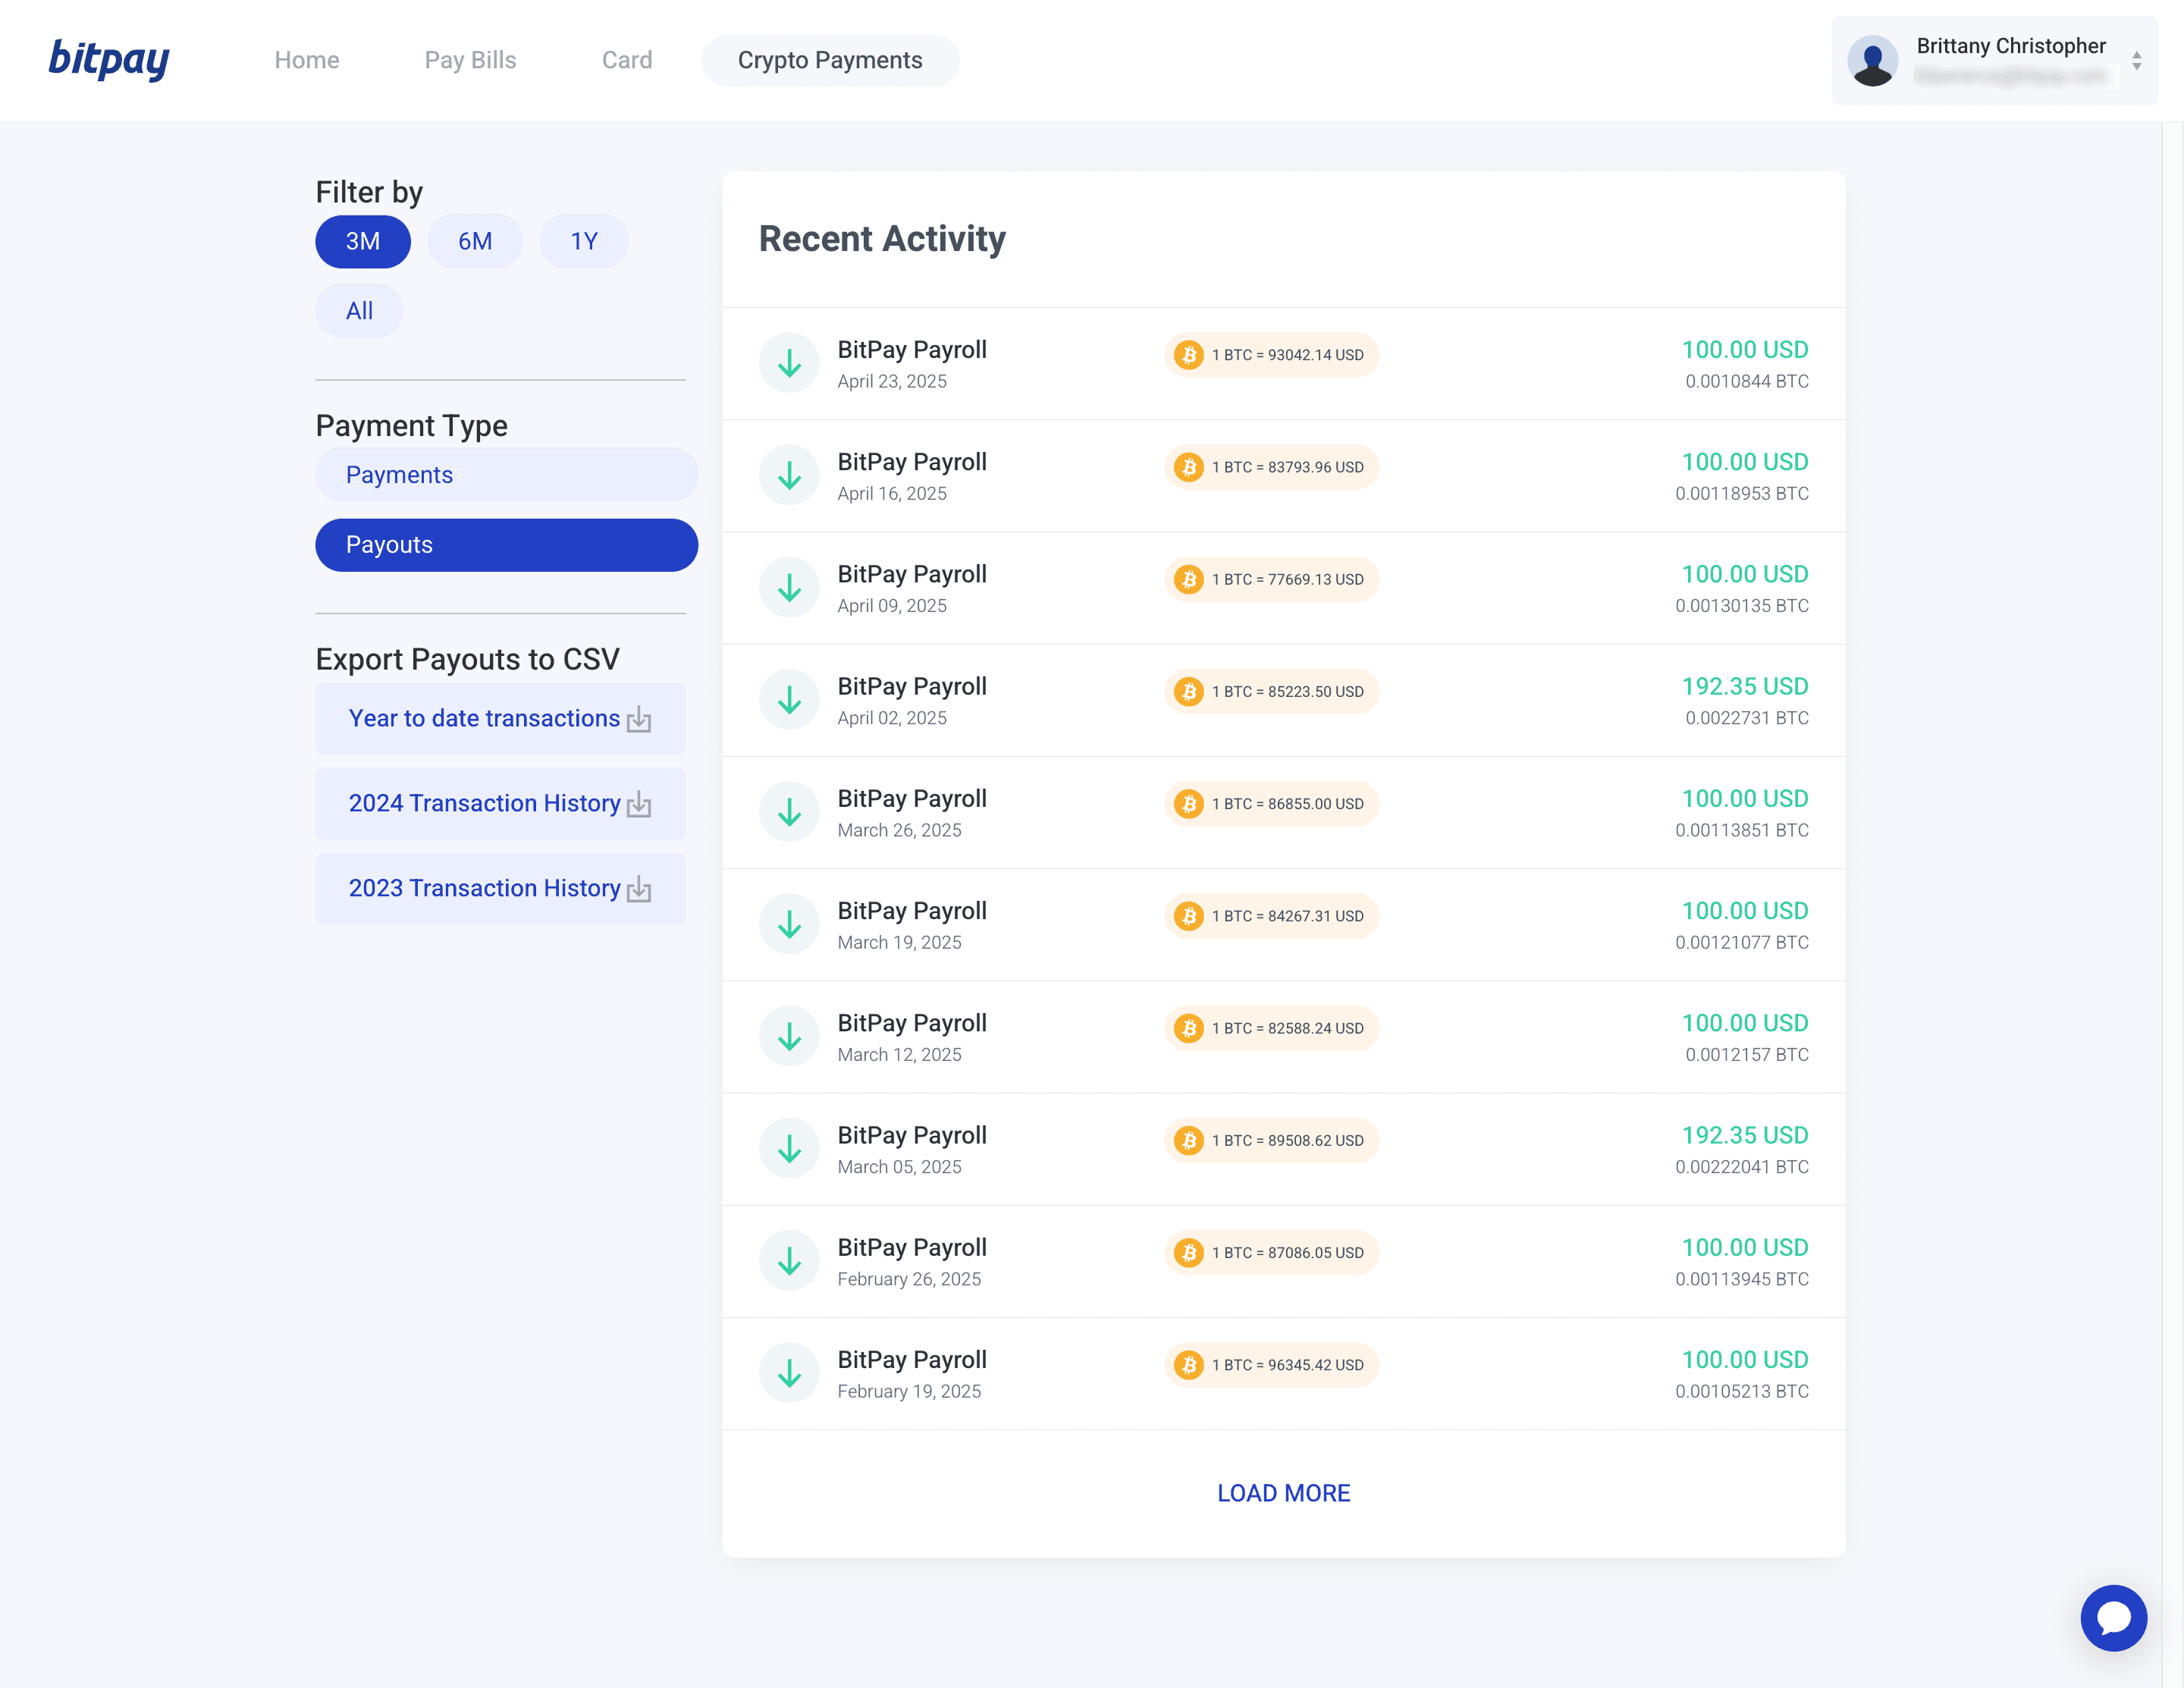
Task: Click the date February 19, 2025
Action: (909, 1391)
